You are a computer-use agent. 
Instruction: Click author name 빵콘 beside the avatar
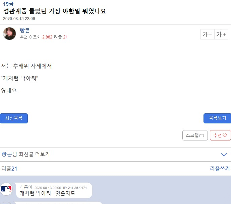(25, 30)
